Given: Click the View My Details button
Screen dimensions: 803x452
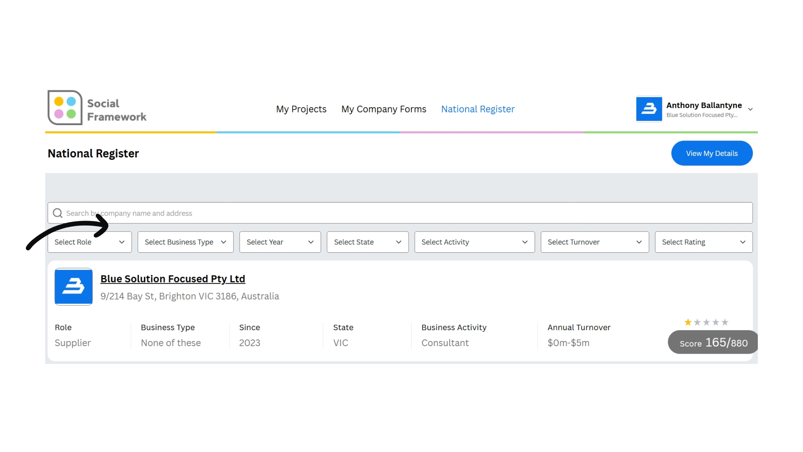Looking at the screenshot, I should 712,153.
